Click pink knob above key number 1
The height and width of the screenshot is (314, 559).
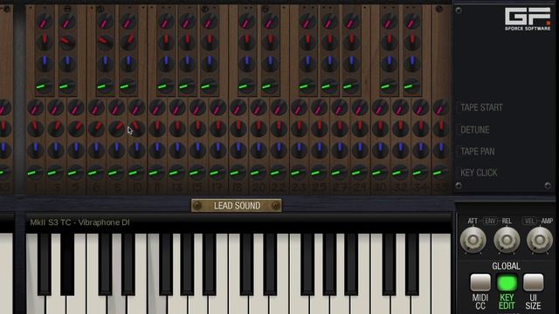click(x=35, y=107)
